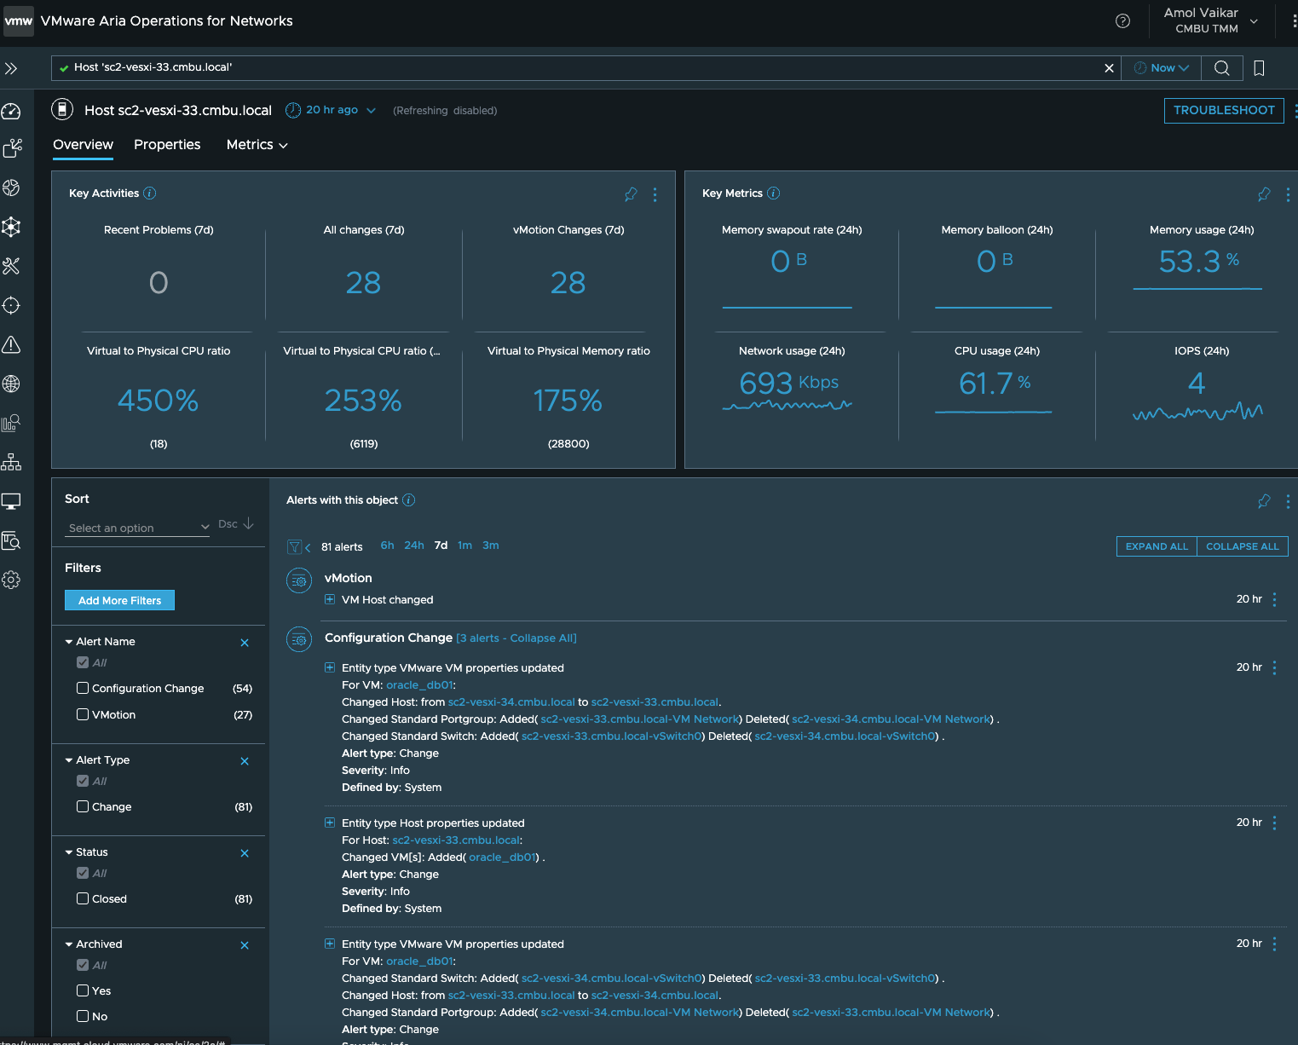This screenshot has width=1298, height=1045.
Task: Click in the search query input field
Action: (x=584, y=68)
